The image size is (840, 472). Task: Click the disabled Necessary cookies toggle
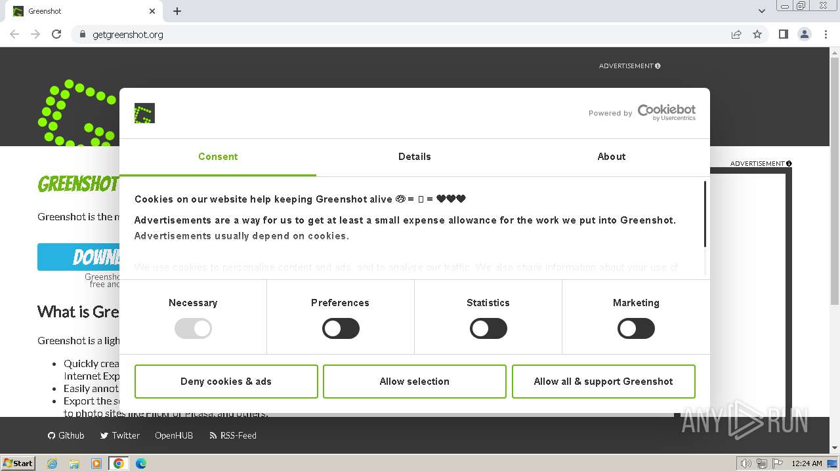point(193,328)
